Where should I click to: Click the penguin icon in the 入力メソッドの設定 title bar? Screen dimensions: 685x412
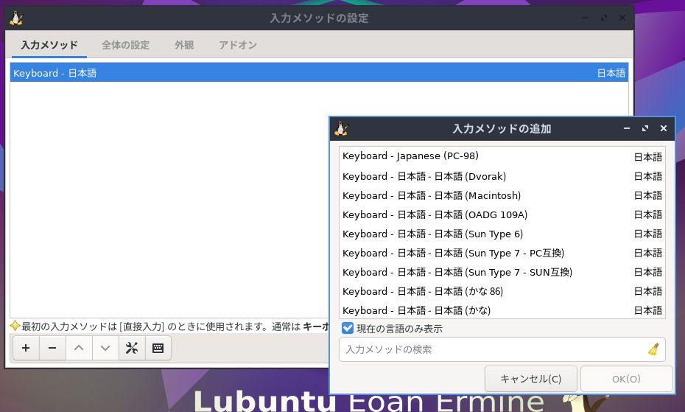point(16,18)
